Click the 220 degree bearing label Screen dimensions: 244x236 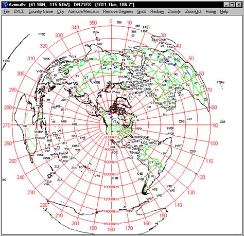coord(44,205)
